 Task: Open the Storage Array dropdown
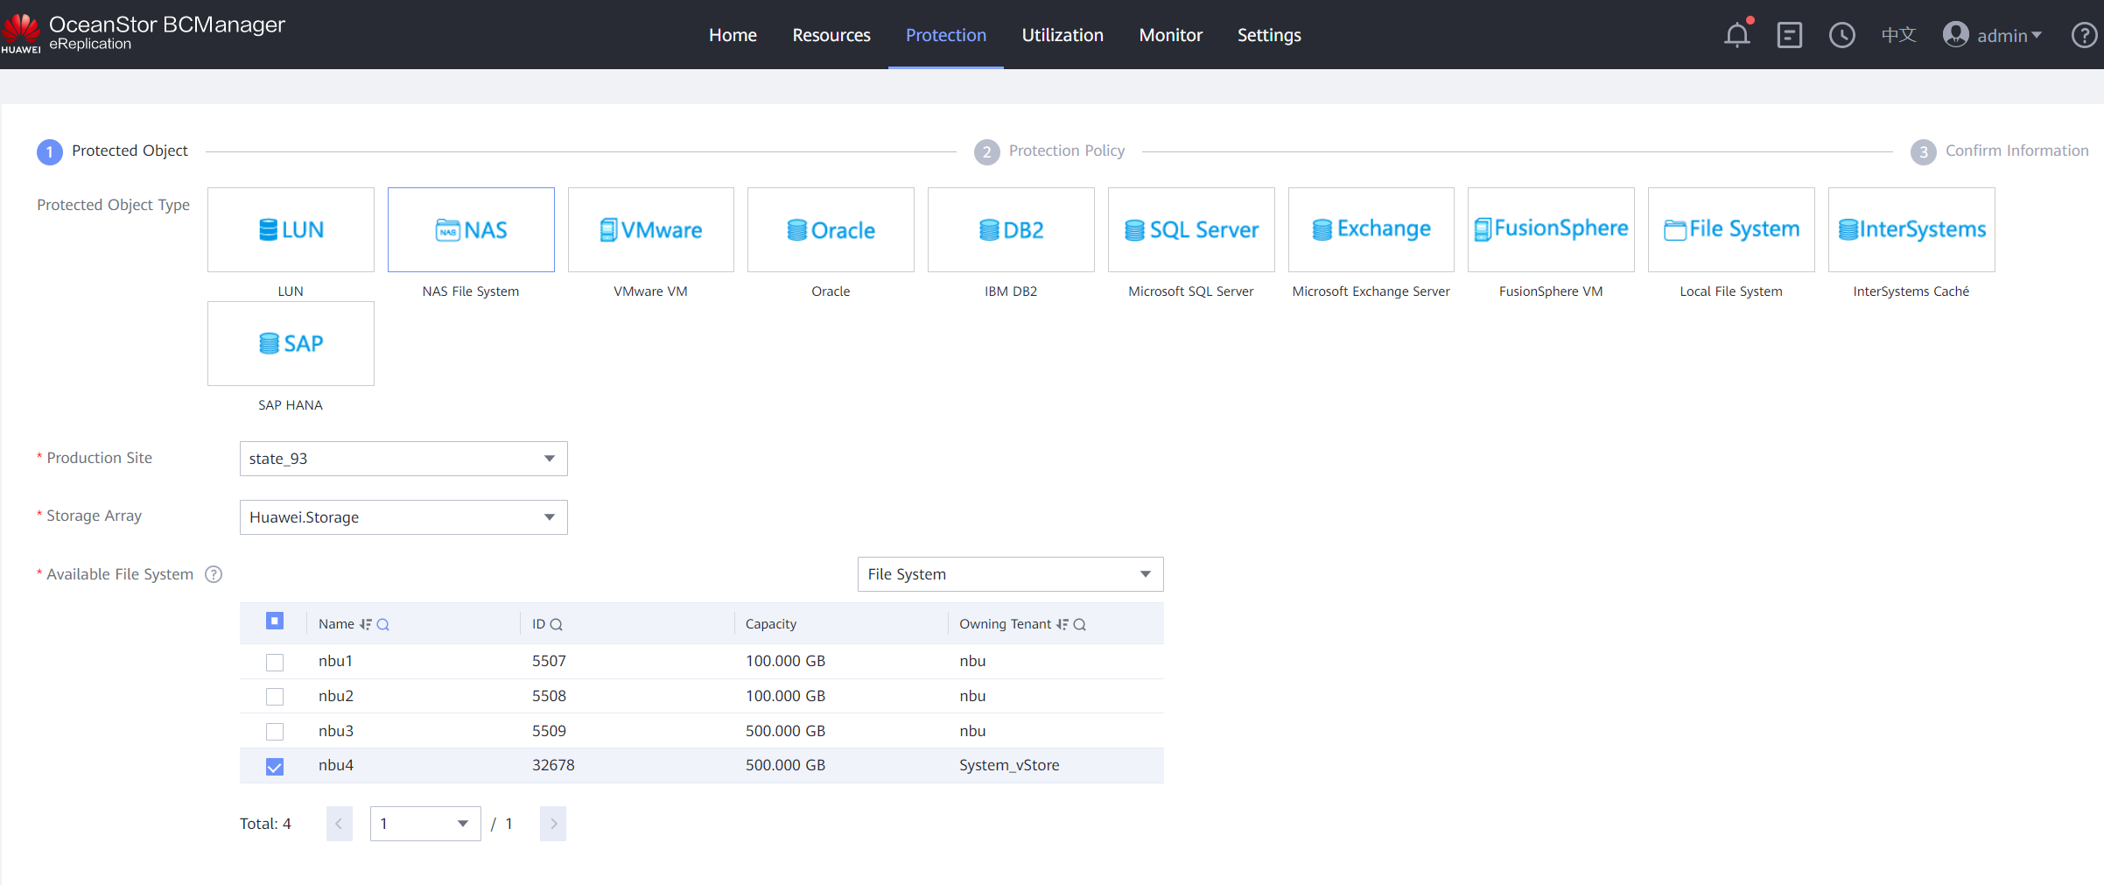click(403, 517)
